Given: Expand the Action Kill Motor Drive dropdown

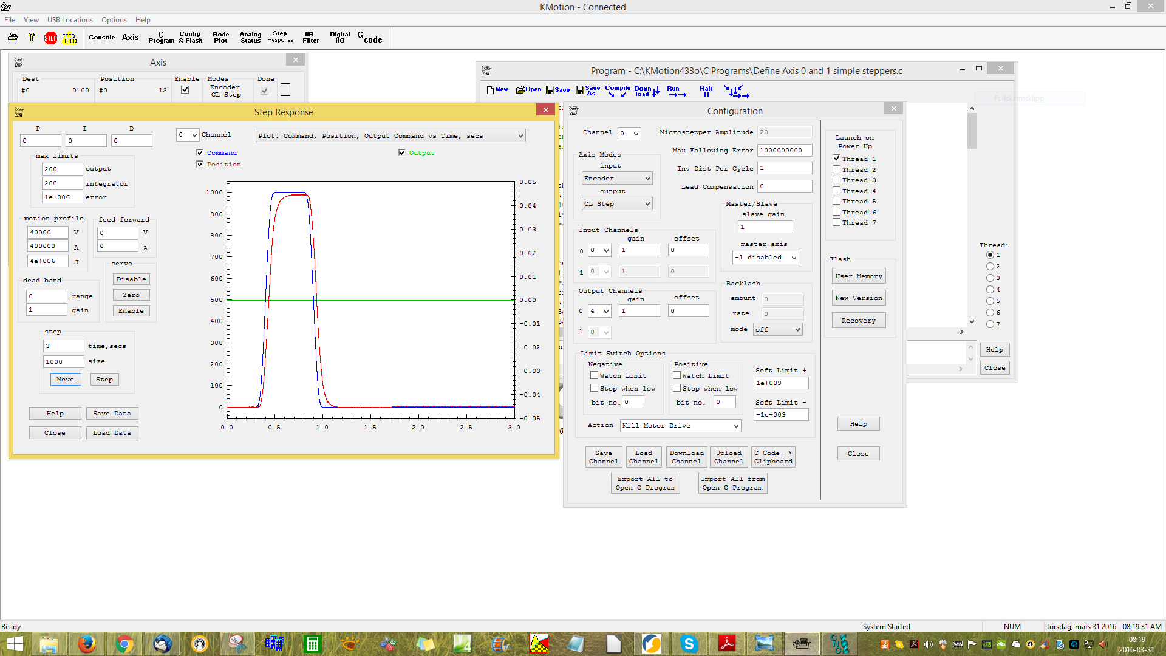Looking at the screenshot, I should pyautogui.click(x=680, y=426).
